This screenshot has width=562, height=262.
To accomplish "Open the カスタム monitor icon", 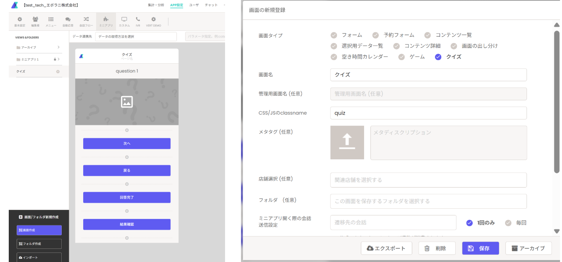I will [124, 19].
